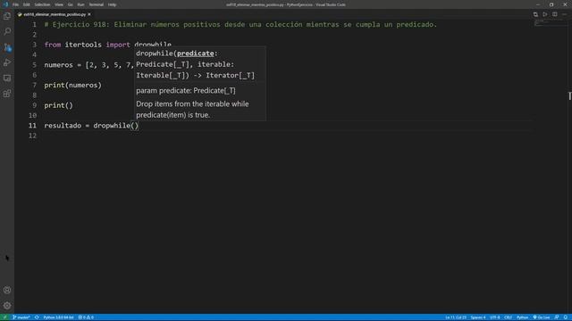Image resolution: width=572 pixels, height=321 pixels.
Task: Open the Edit menu
Action: [x=26, y=4]
